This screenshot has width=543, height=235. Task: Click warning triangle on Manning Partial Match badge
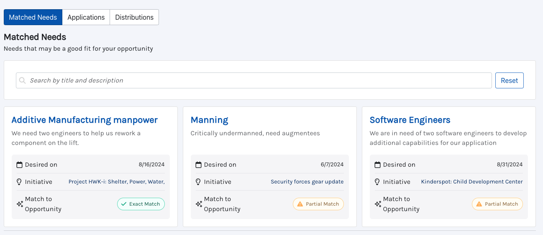pyautogui.click(x=300, y=204)
